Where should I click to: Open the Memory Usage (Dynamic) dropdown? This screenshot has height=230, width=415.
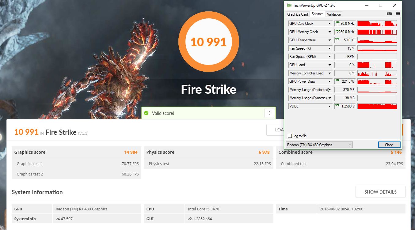click(x=330, y=98)
